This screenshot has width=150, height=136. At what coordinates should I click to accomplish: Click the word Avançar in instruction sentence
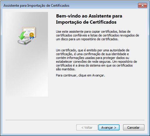(x=98, y=75)
